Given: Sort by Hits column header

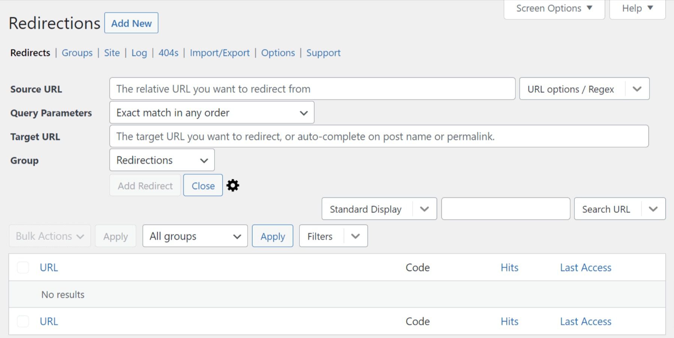Looking at the screenshot, I should tap(509, 268).
